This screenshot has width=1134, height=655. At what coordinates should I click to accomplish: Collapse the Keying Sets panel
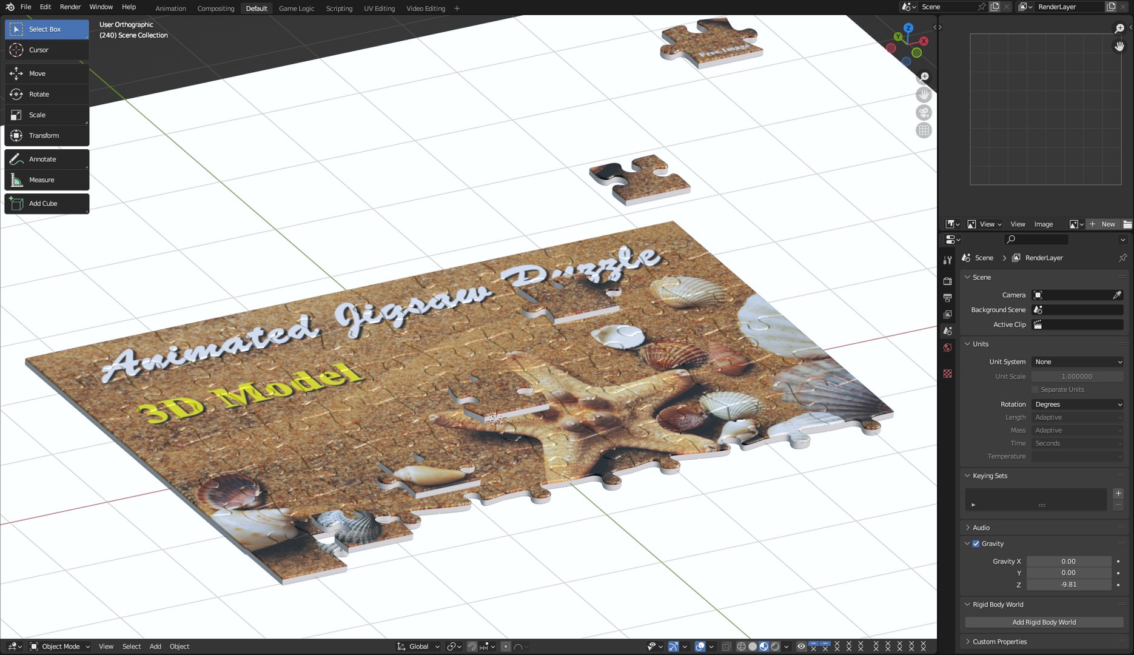pyautogui.click(x=990, y=476)
